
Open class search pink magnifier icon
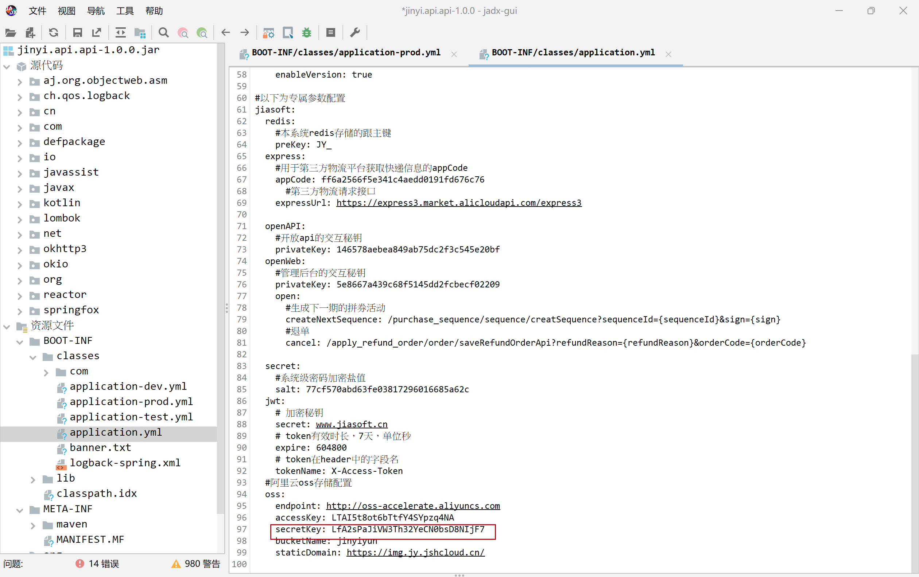click(x=183, y=33)
